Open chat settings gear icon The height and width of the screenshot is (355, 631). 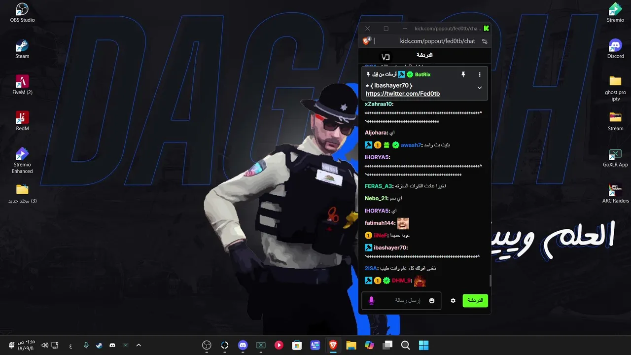point(453,300)
